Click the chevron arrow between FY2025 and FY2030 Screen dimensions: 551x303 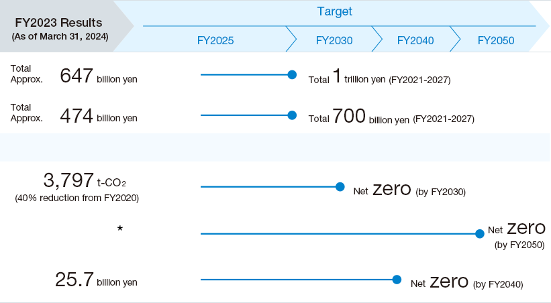(x=291, y=39)
